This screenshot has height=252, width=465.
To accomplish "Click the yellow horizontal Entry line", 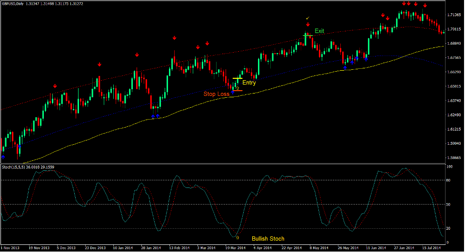I will pyautogui.click(x=237, y=78).
